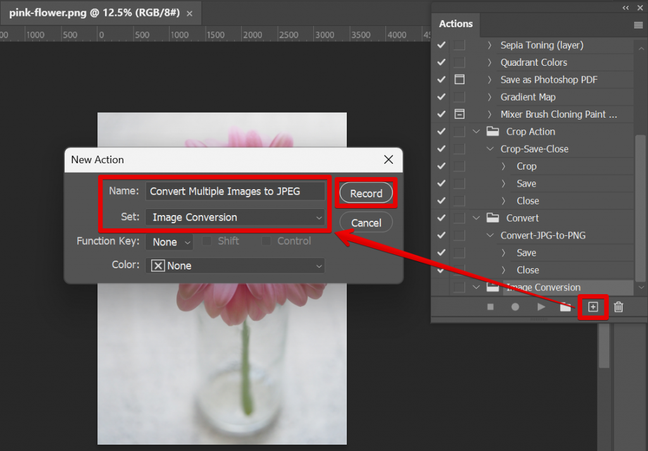Collapse the Crop Action set chevron
This screenshot has height=451, width=648.
click(x=477, y=131)
